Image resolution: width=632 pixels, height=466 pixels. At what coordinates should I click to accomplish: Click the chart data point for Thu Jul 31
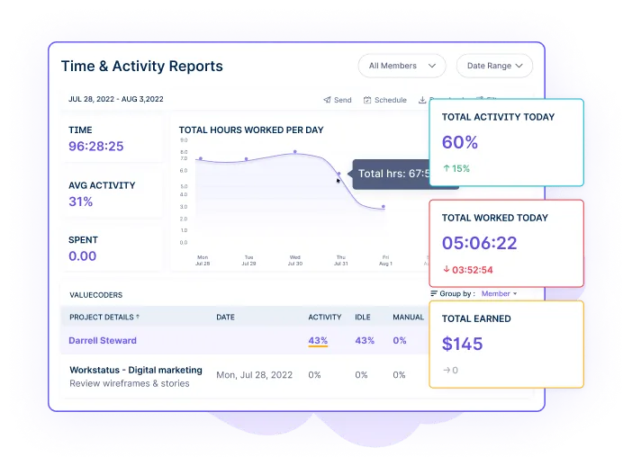[x=339, y=174]
